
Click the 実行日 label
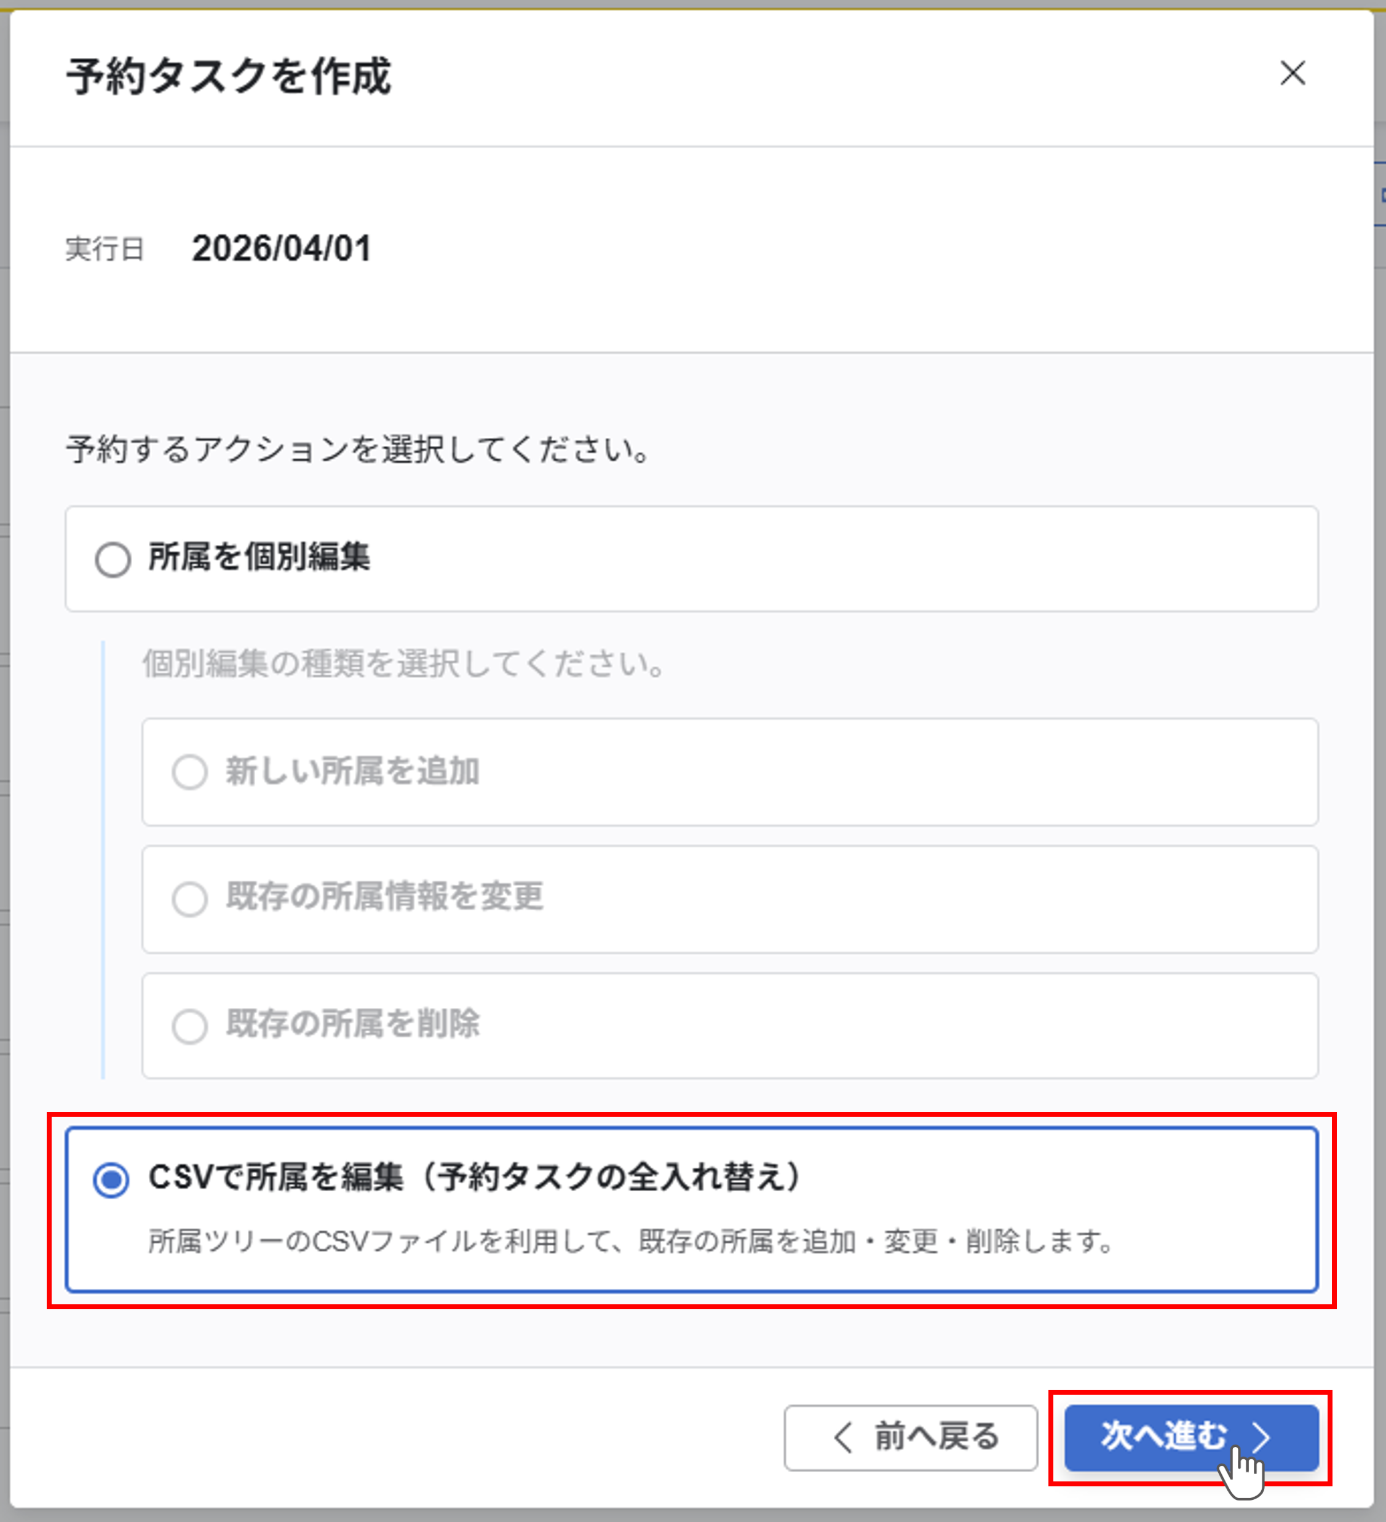[105, 249]
